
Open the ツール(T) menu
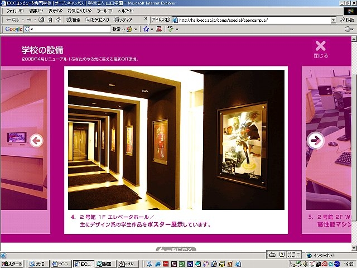[x=104, y=11]
